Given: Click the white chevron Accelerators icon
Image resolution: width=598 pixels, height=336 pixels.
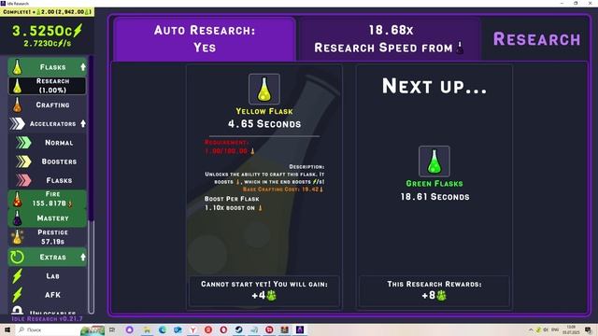Looking at the screenshot, I should click(x=17, y=123).
